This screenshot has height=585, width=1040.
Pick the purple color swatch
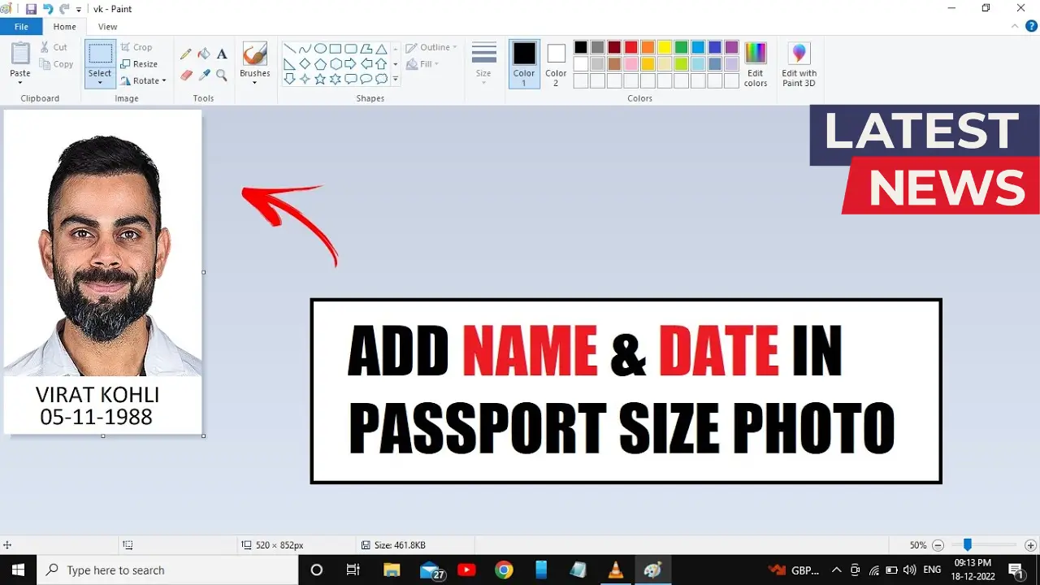[732, 47]
